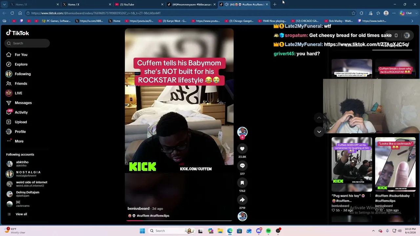Go to the next video with down chevron
The width and height of the screenshot is (420, 236).
[319, 132]
